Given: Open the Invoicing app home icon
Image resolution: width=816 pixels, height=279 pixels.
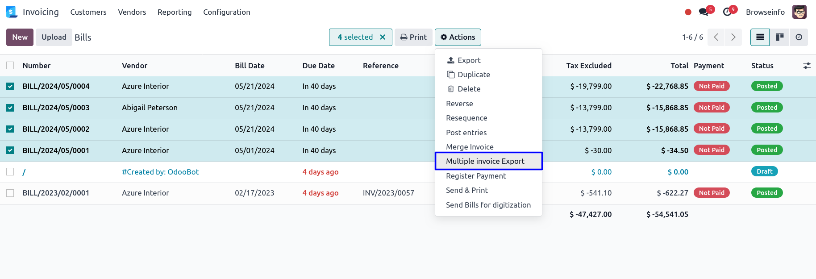Looking at the screenshot, I should (x=12, y=12).
